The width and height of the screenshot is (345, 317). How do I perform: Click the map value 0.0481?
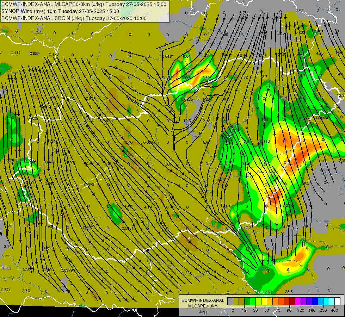pos(128,228)
